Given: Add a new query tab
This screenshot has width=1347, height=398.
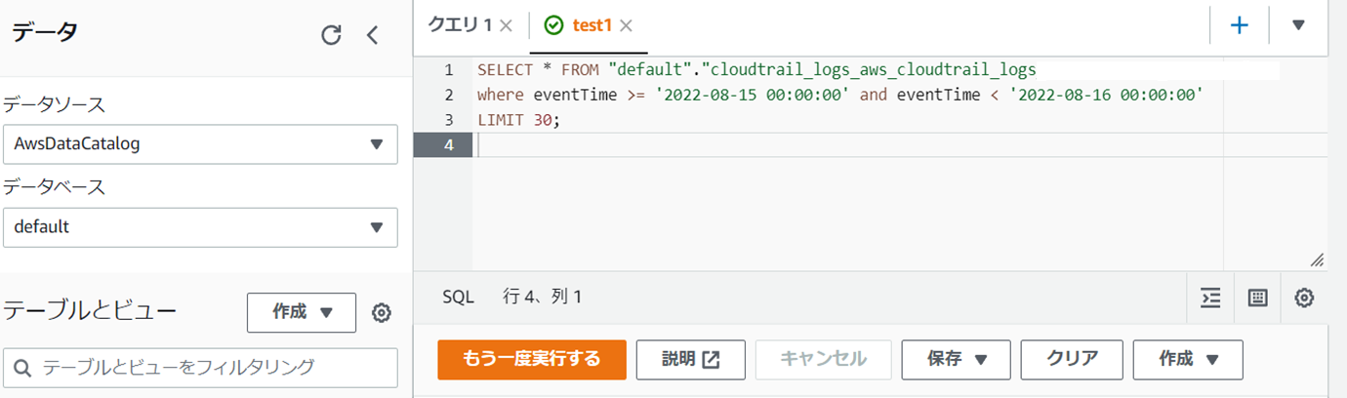Looking at the screenshot, I should point(1240,25).
